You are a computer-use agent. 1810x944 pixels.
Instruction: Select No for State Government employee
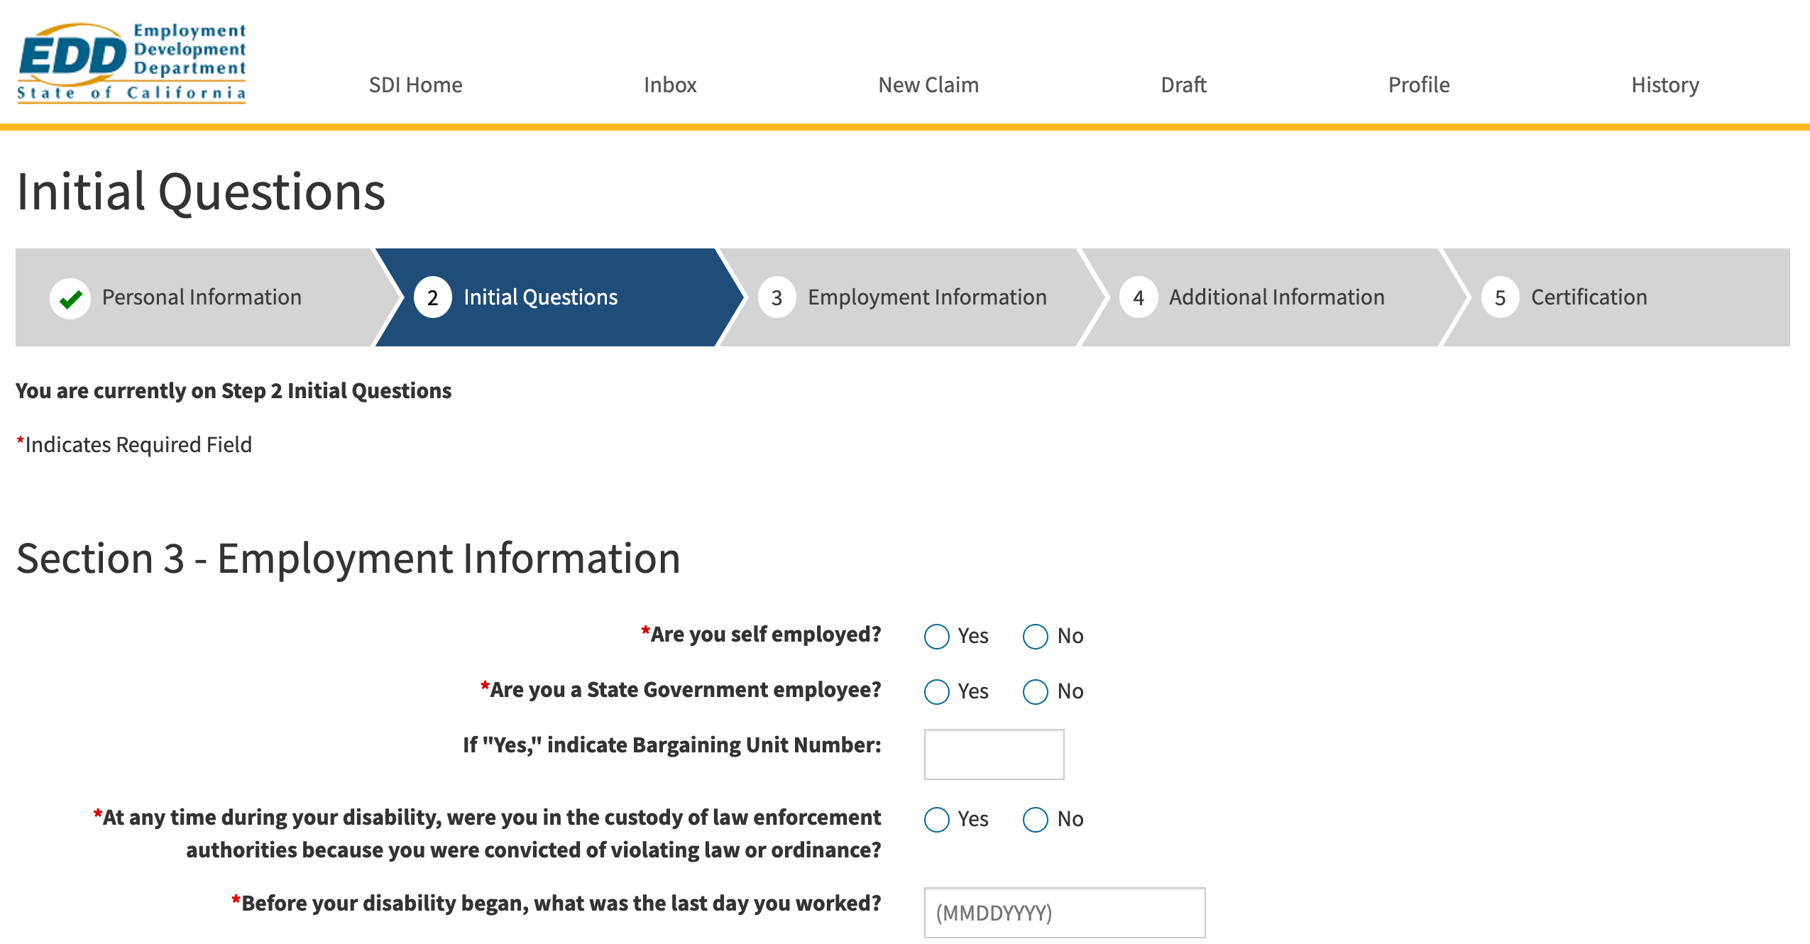1035,692
